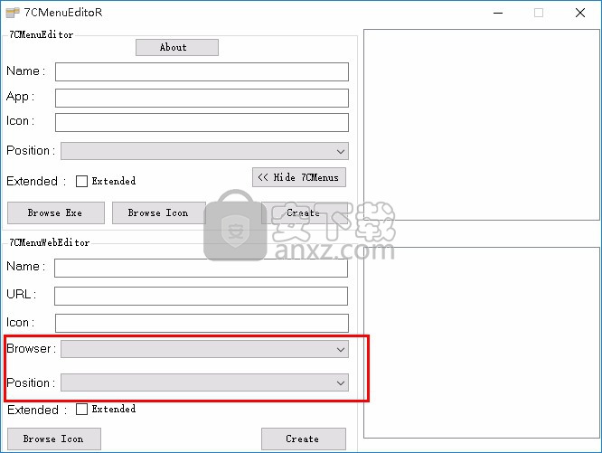This screenshot has height=453, width=602.
Task: Tick the Extended checkbox in 7CMenuWebEditor
Action: 81,410
